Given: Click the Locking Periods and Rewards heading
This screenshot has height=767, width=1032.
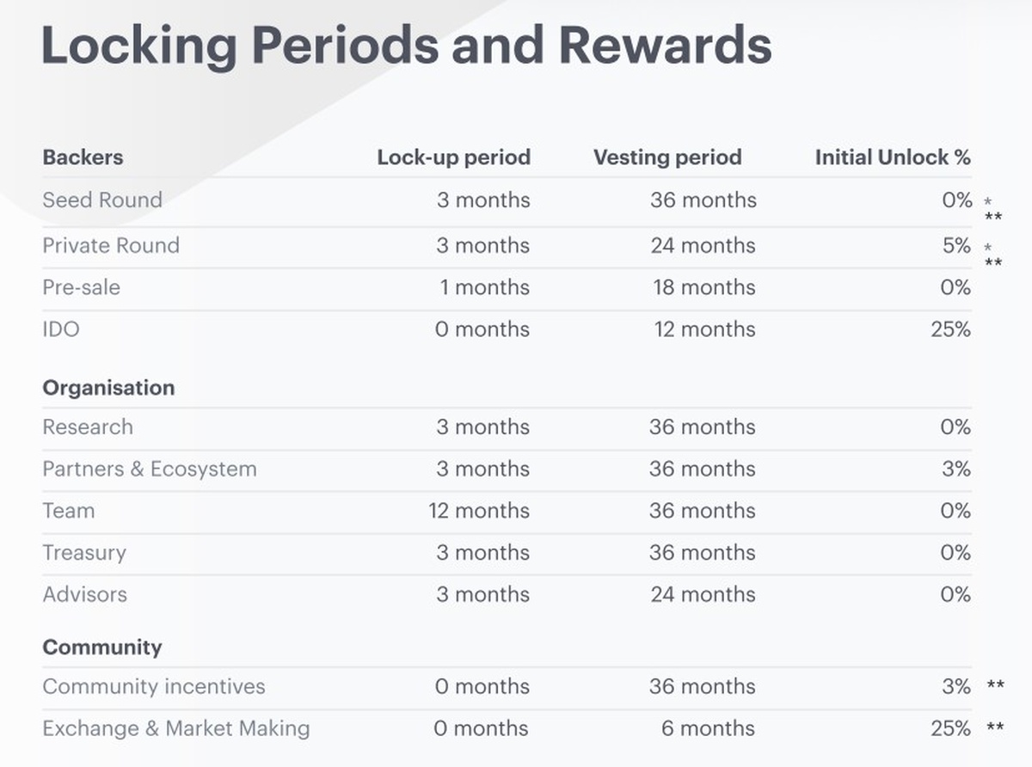Looking at the screenshot, I should 406,46.
